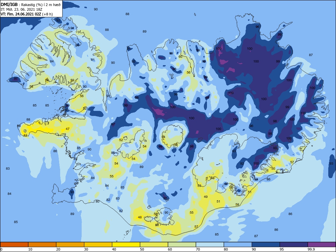Click the "47" humidity value on the map
This screenshot has width=336, height=252.
point(68,129)
